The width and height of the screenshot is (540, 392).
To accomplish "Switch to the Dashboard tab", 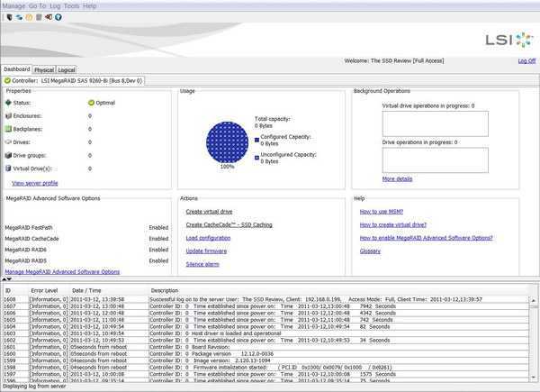I will [x=17, y=69].
